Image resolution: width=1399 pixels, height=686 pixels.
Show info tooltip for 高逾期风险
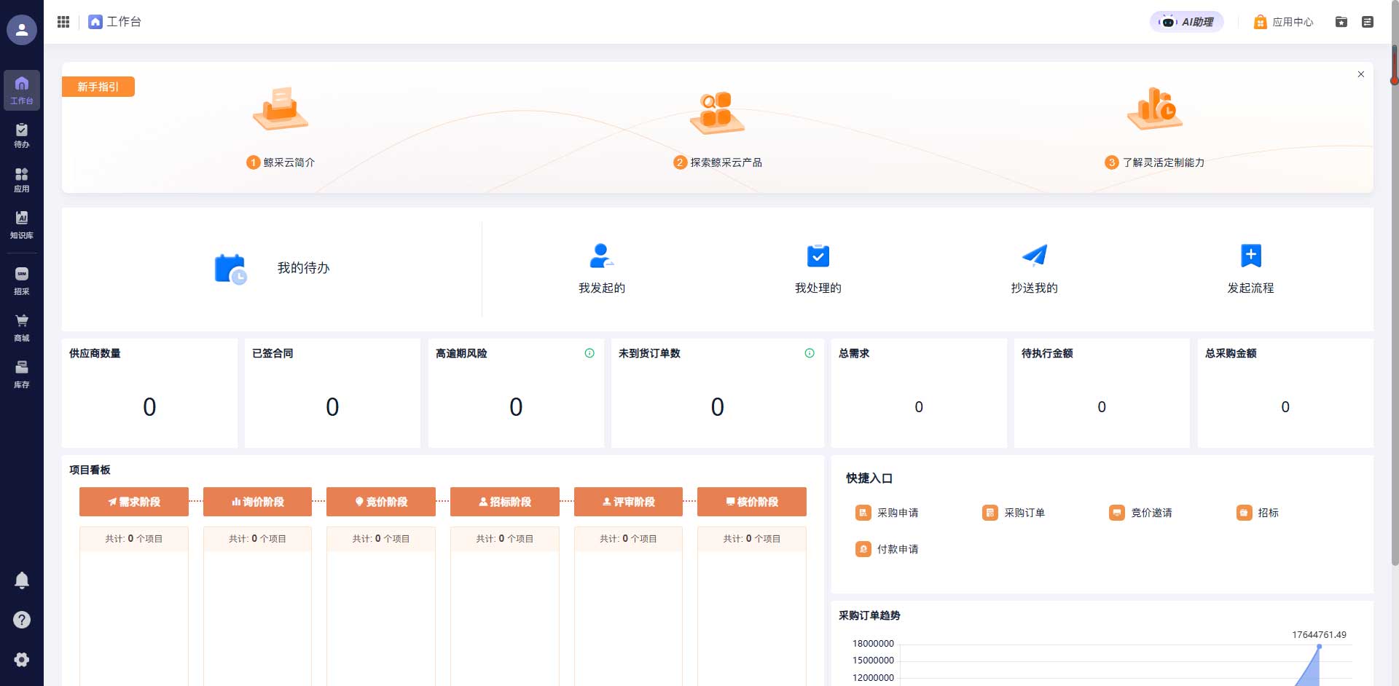coord(589,353)
